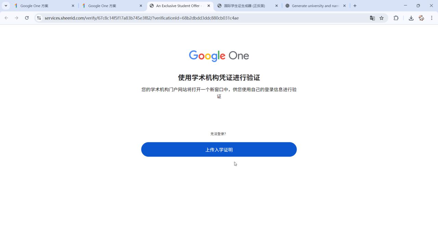
Task: Click the 无法登录? link
Action: pyautogui.click(x=218, y=134)
